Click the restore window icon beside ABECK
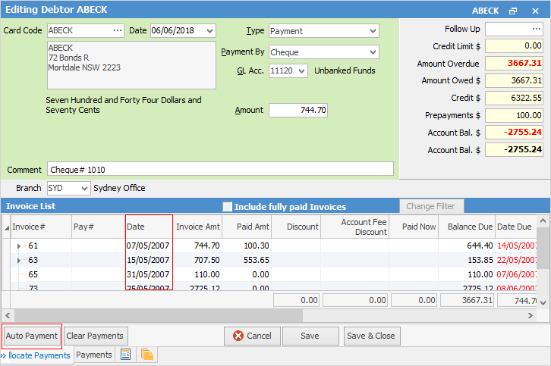 point(513,11)
